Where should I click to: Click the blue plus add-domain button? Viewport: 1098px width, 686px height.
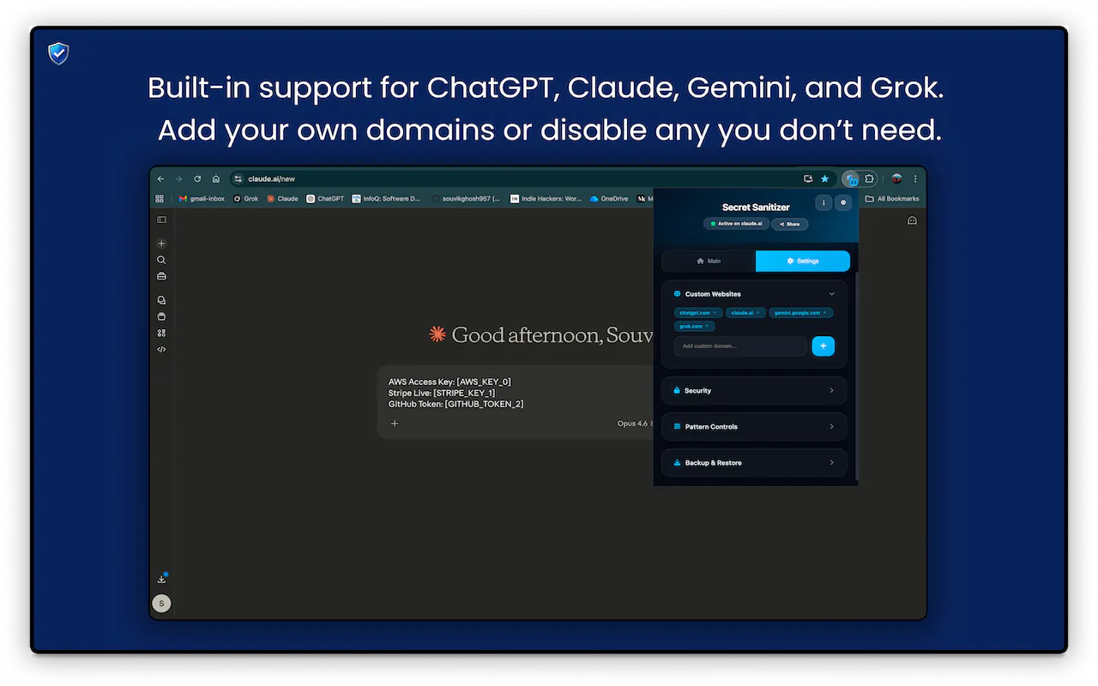coord(823,346)
